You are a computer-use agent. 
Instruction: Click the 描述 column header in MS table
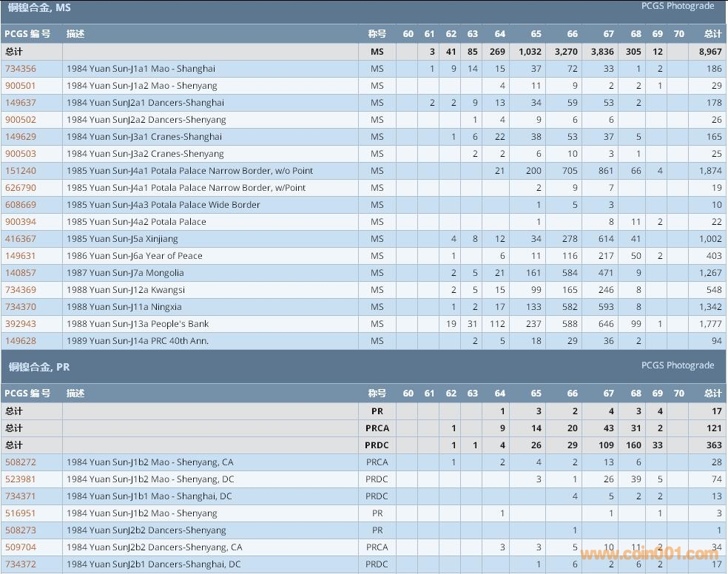point(75,34)
